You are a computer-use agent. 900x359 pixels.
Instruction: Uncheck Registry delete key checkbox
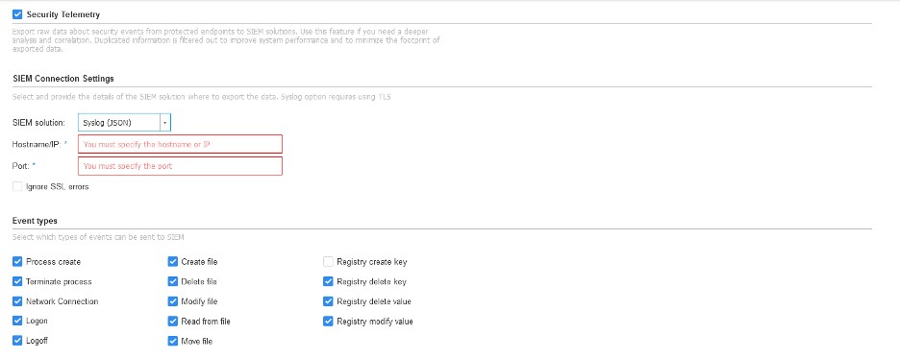(328, 281)
